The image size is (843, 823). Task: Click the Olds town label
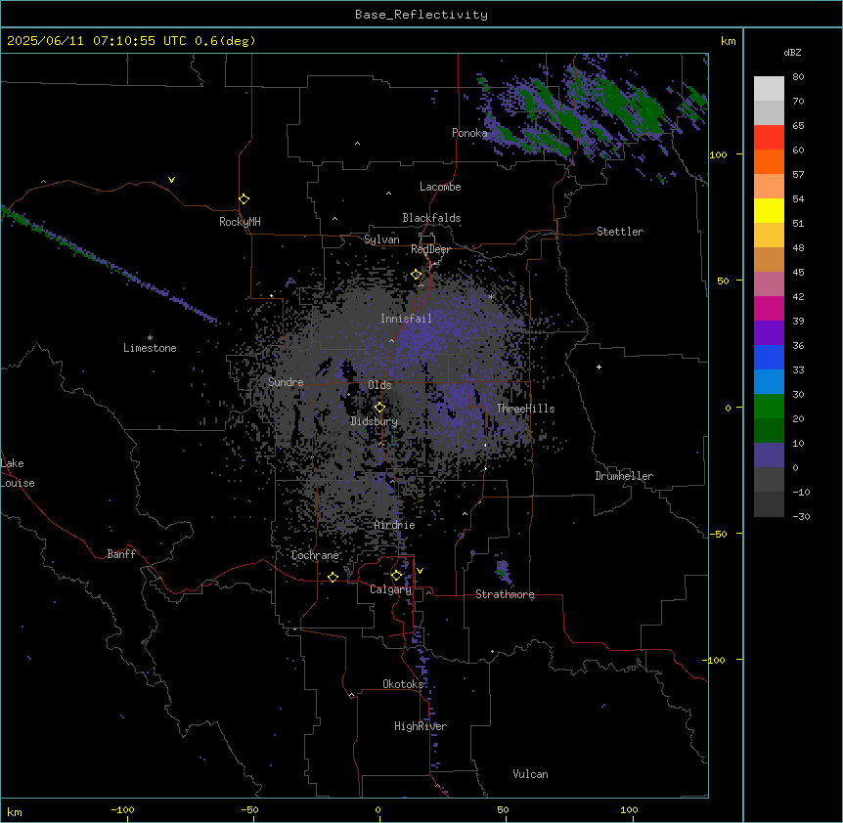pos(379,385)
